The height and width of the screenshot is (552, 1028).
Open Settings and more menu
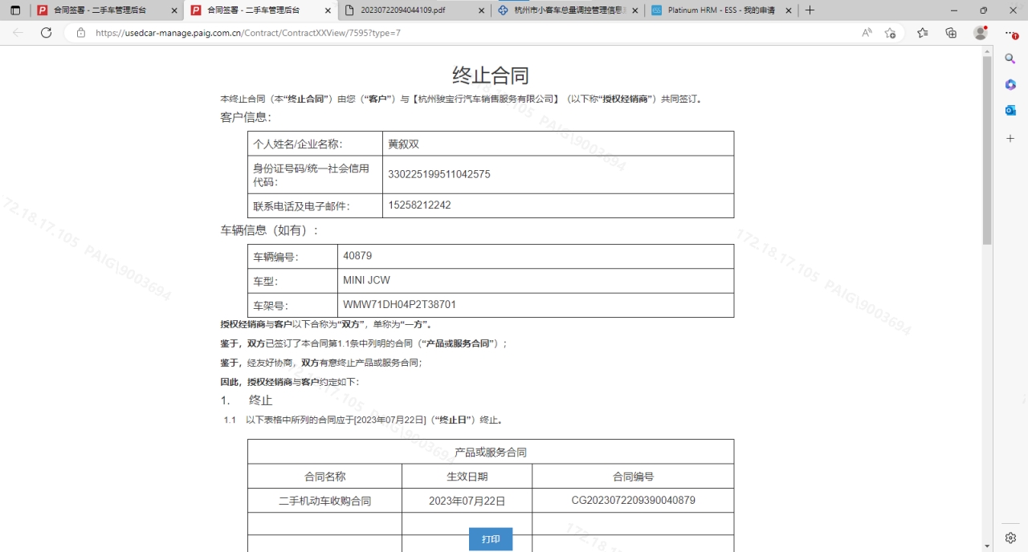(1010, 33)
